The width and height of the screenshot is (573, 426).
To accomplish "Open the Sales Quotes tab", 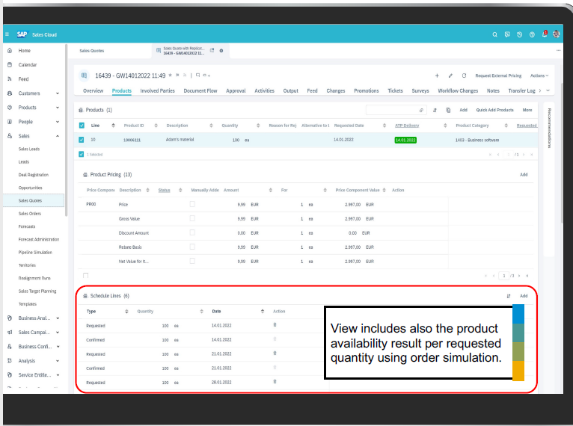I will click(92, 51).
